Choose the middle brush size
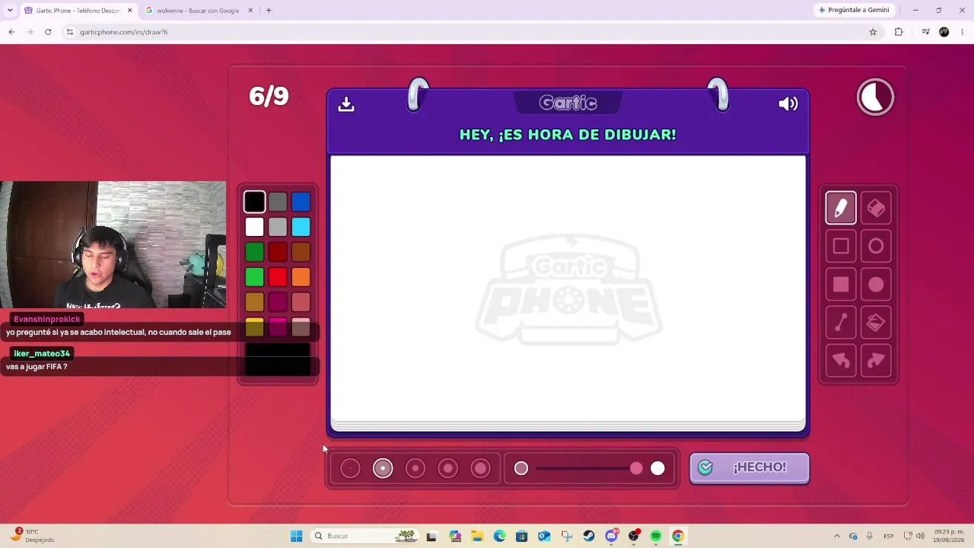974x548 pixels. 415,468
